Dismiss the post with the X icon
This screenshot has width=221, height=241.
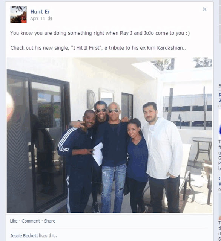click(204, 9)
